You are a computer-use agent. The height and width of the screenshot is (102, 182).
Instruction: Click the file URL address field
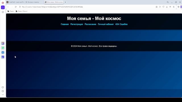click(x=52, y=7)
